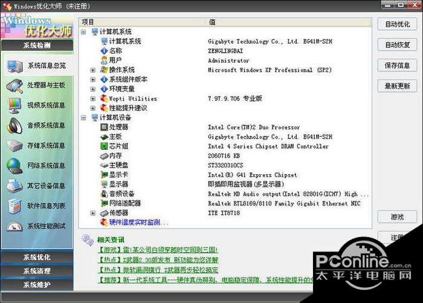The width and height of the screenshot is (423, 303).
Task: Select the ST3320310CS hard disk value
Action: coord(225,165)
